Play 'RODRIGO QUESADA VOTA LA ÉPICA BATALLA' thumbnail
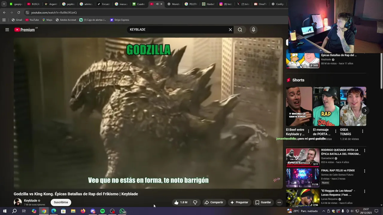The height and width of the screenshot is (215, 383). (x=303, y=157)
